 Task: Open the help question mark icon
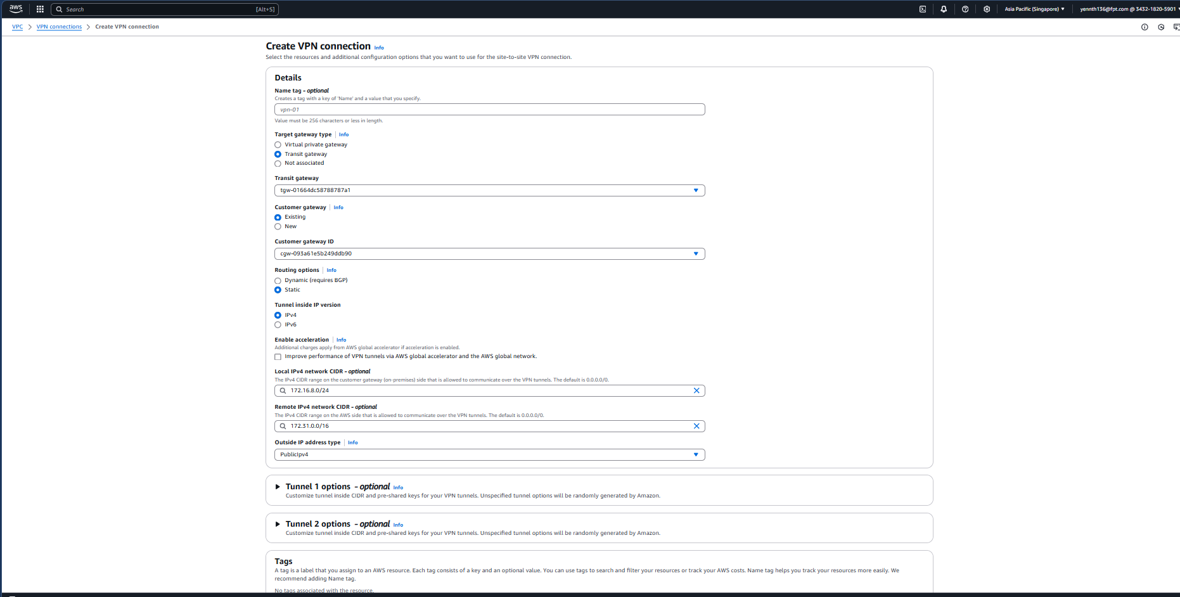click(x=965, y=10)
